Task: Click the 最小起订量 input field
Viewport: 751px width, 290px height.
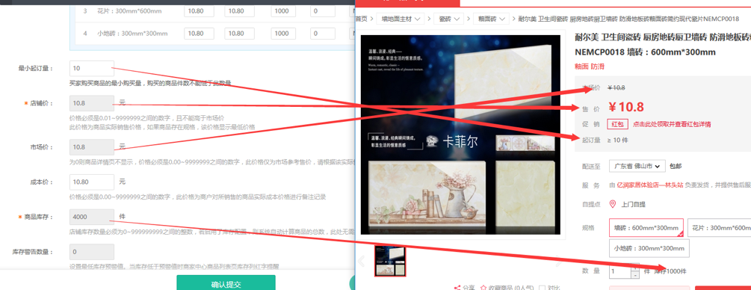Action: click(x=92, y=68)
